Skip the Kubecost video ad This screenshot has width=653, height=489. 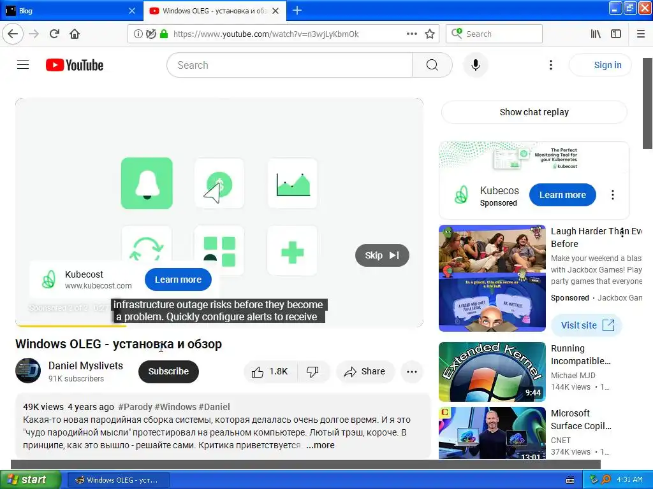[x=382, y=255]
